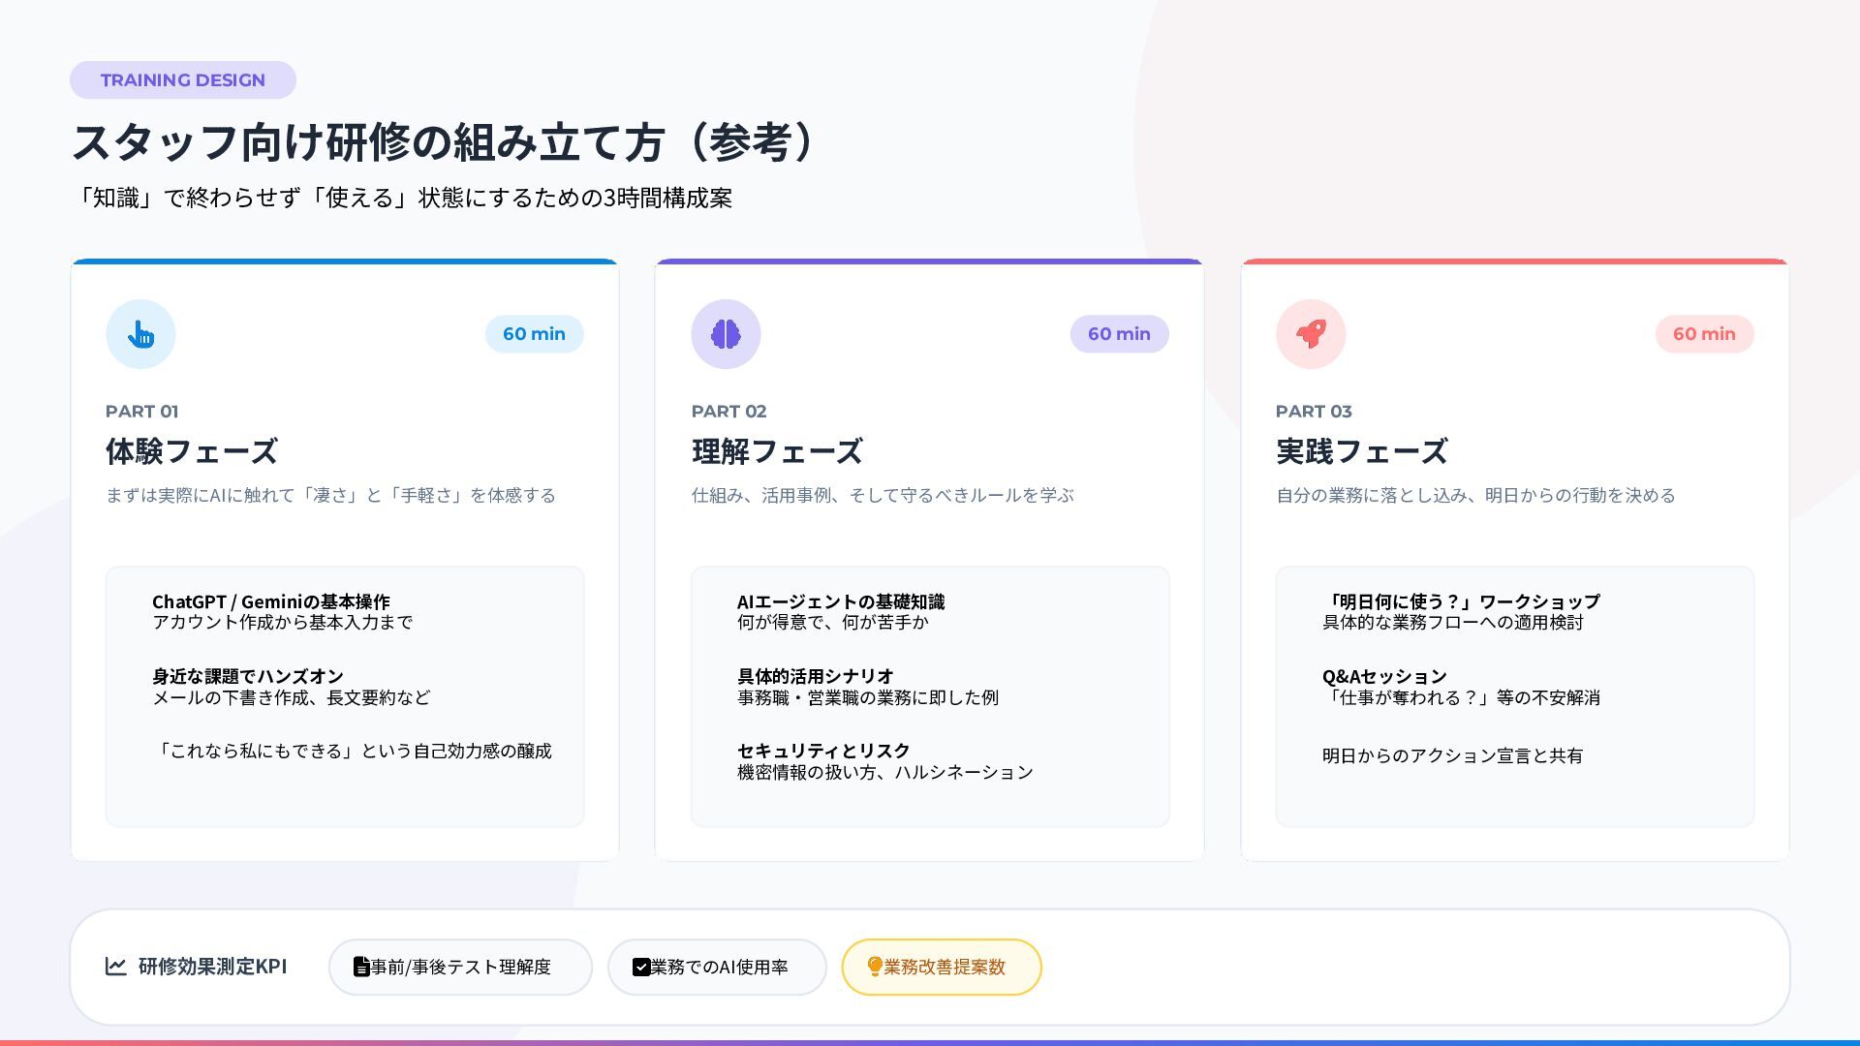The image size is (1860, 1046).
Task: Click the lightbulb icon in 業務改善提案数 pill
Action: pos(874,967)
